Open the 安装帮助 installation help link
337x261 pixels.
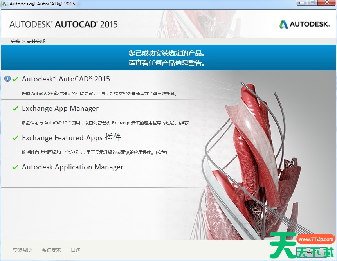tap(22, 250)
